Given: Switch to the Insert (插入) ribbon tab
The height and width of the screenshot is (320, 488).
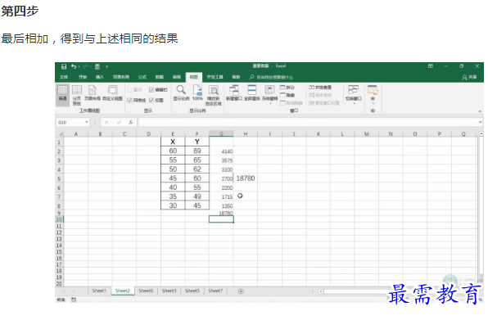Looking at the screenshot, I should pos(100,77).
